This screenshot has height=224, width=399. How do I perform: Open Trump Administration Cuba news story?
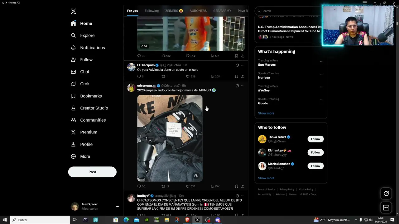click(x=290, y=29)
